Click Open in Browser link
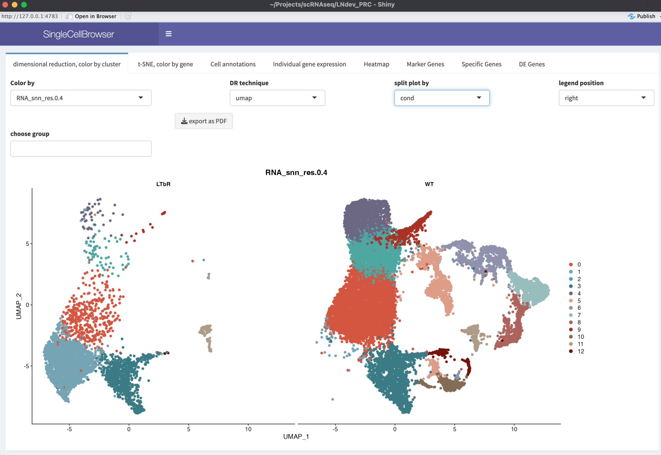Viewport: 661px width, 455px height. pos(95,16)
